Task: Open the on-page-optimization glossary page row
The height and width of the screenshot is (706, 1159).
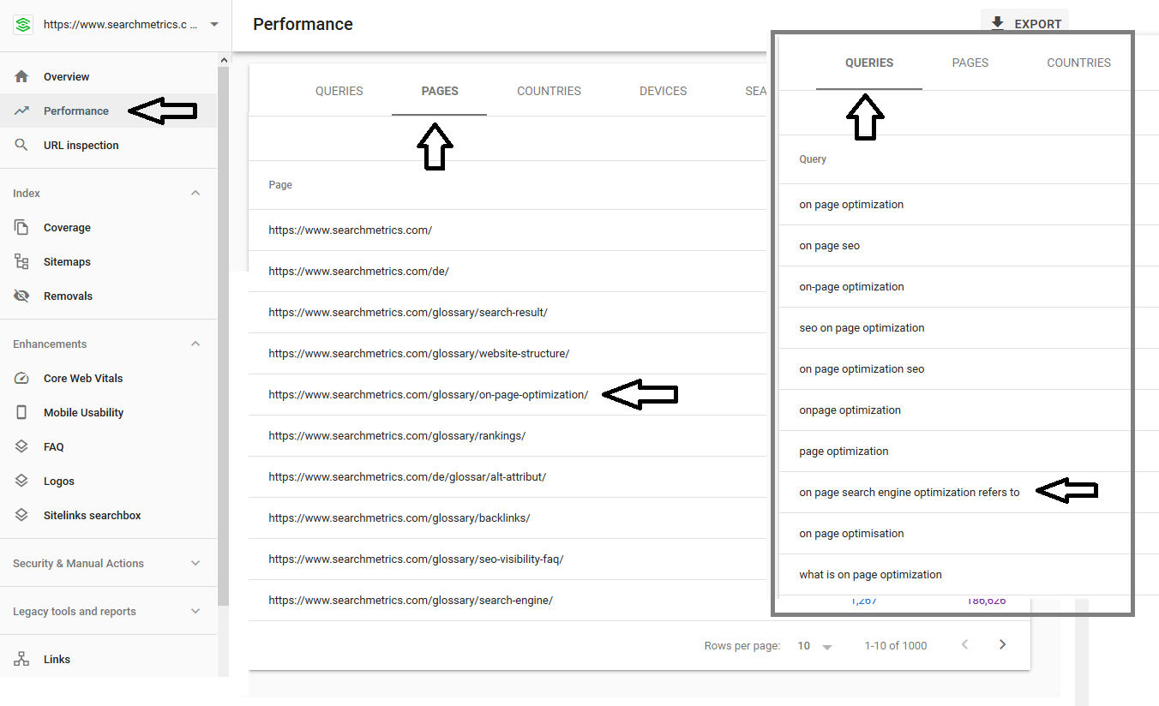Action: click(429, 395)
